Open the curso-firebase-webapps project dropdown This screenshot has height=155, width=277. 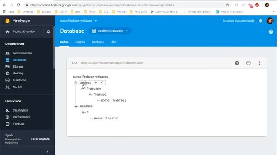click(78, 21)
